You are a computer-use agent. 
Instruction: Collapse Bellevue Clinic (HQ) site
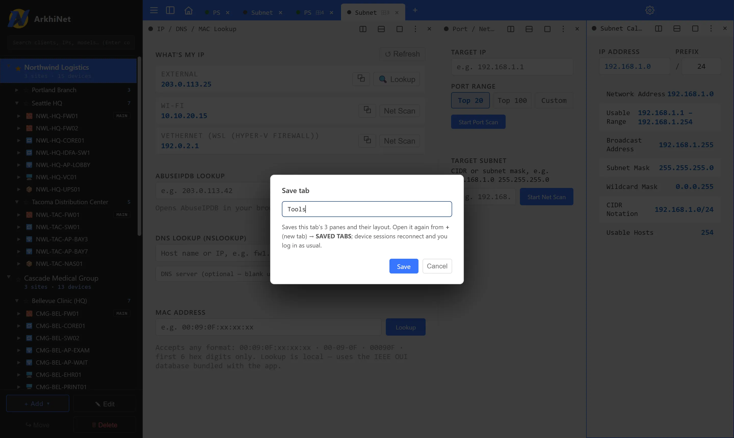coord(17,301)
